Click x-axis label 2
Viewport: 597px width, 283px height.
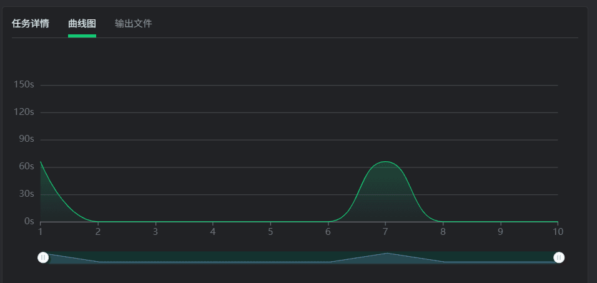(98, 232)
